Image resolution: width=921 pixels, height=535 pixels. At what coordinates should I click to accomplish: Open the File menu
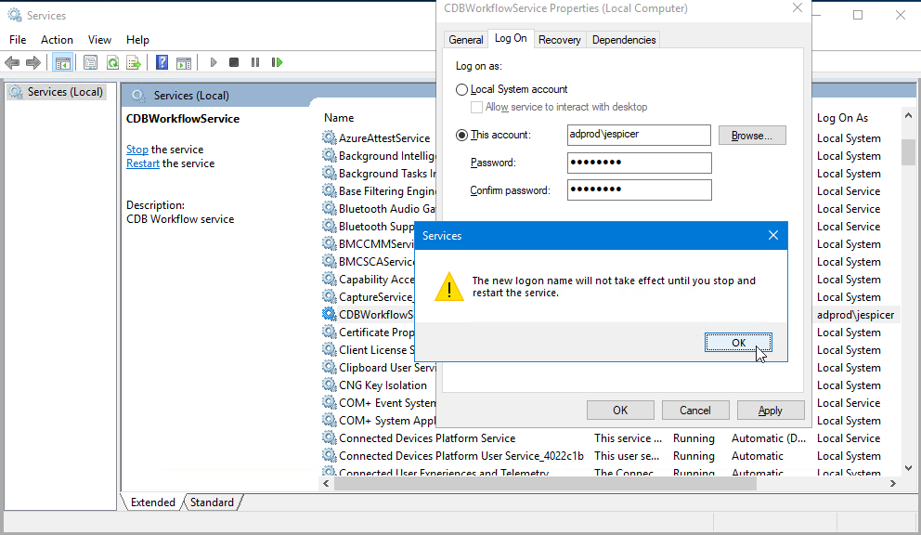18,39
